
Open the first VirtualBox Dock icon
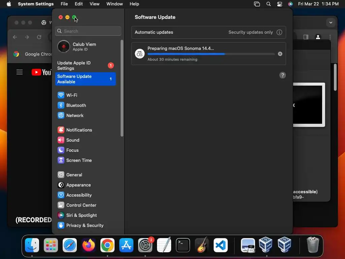265,245
